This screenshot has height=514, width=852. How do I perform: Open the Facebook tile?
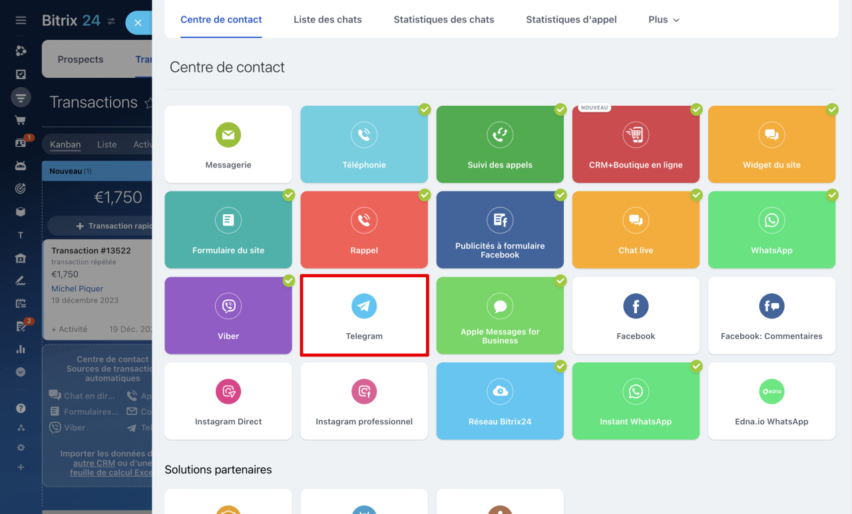coord(636,316)
